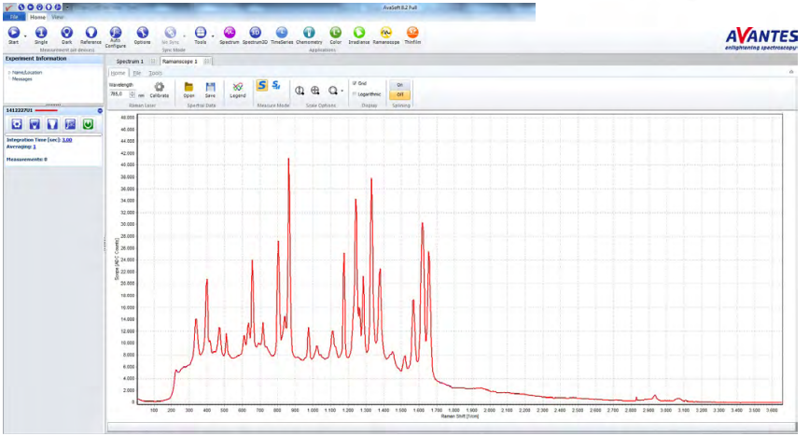
Task: Start the measurement with the Start button
Action: [x=13, y=35]
